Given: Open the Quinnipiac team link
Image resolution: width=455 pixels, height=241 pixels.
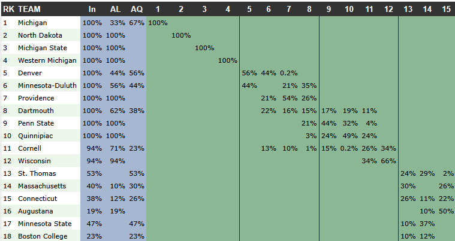Looking at the screenshot, I should click(36, 136).
